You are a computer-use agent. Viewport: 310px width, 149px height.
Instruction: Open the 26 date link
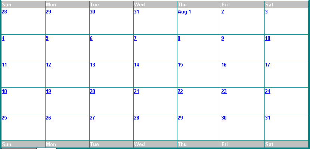click(49, 118)
